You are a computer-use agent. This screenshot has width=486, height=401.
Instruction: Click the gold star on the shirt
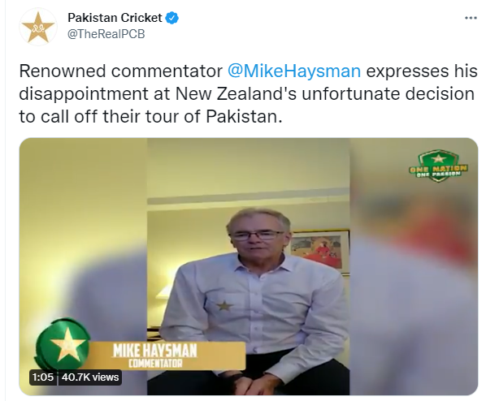[x=224, y=306]
